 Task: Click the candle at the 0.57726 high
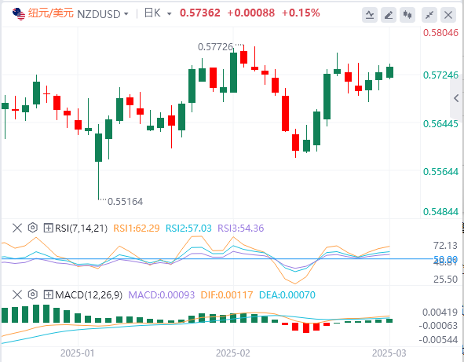coord(244,57)
